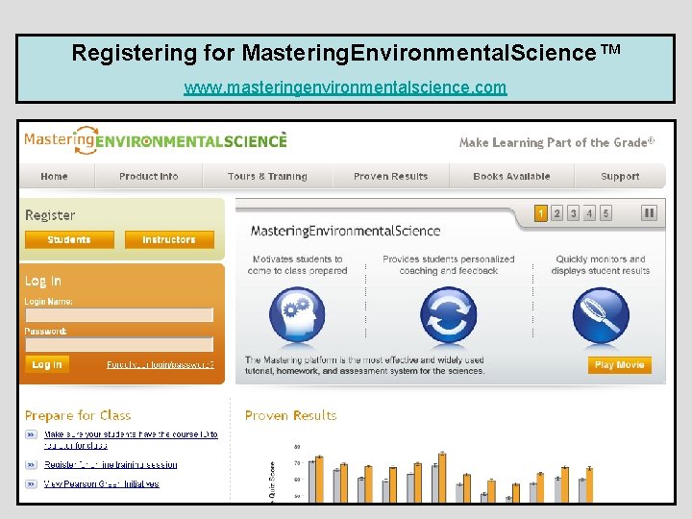This screenshot has height=519, width=692.
Task: Click 'Provides students personalized coaching' text
Action: coord(449,265)
